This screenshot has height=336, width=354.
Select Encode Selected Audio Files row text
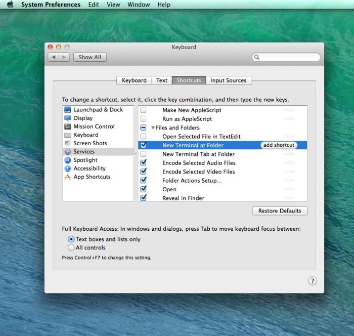(x=199, y=163)
